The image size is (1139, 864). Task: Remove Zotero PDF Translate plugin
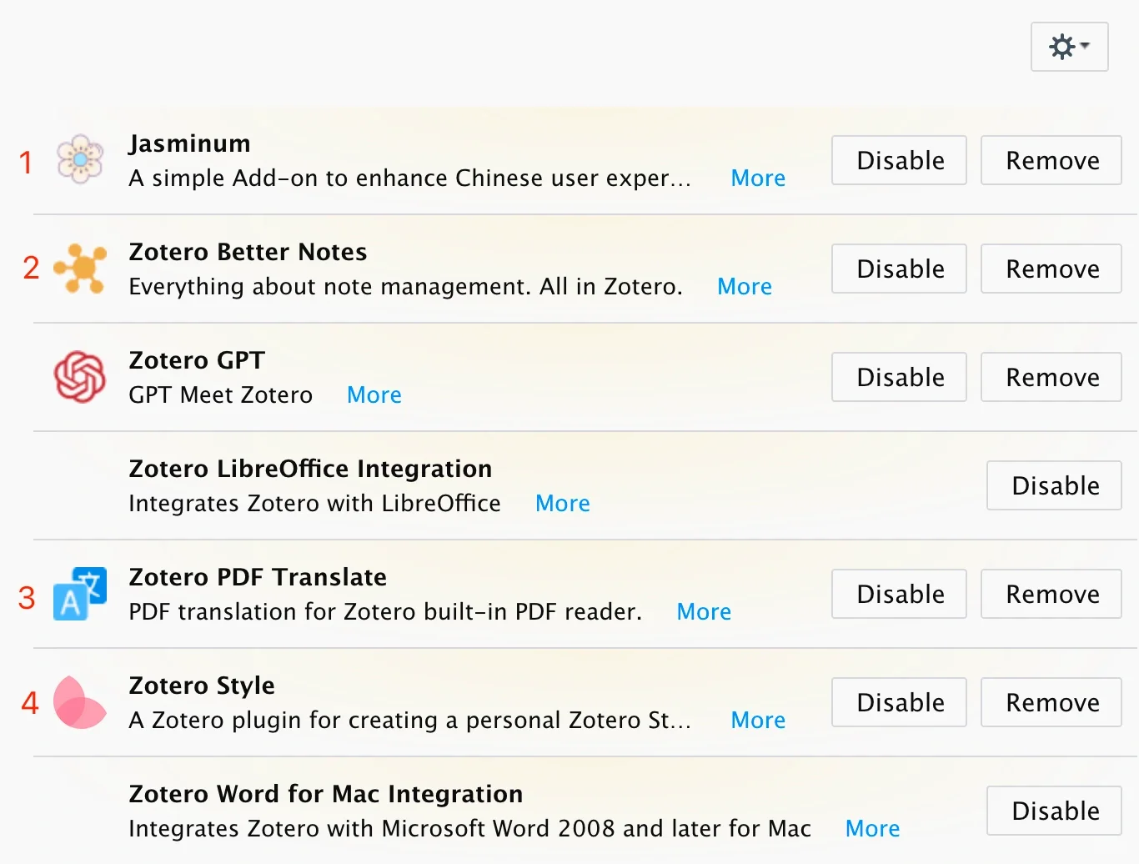(x=1051, y=594)
